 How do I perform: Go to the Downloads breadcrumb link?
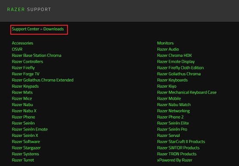pos(53,29)
